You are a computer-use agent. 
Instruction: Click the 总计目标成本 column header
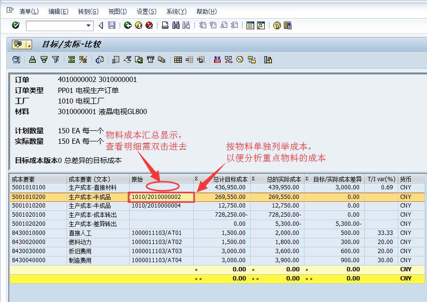pos(222,179)
